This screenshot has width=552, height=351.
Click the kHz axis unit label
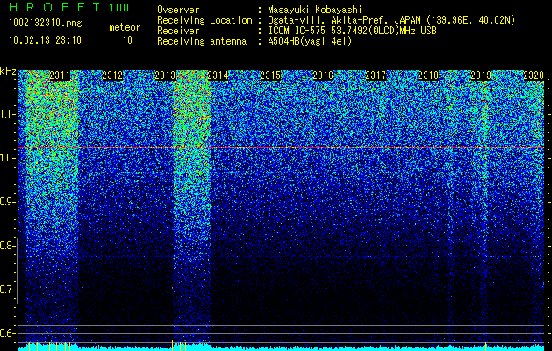point(8,71)
